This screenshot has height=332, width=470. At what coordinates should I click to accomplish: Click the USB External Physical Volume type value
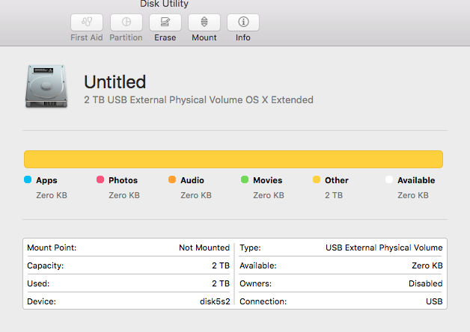tap(384, 248)
